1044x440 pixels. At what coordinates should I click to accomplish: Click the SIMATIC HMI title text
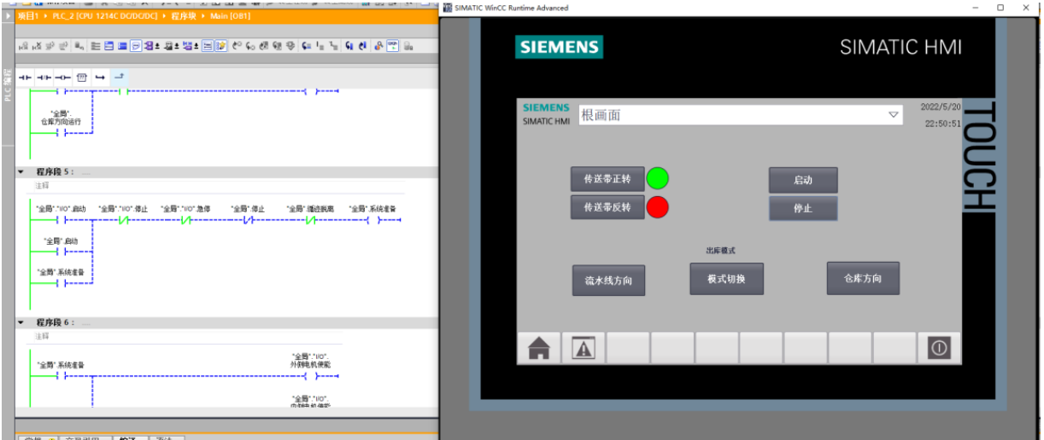tap(900, 47)
